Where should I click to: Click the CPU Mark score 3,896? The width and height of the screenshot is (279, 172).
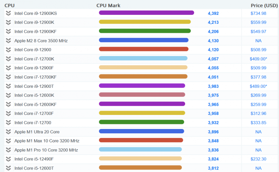coord(213,132)
